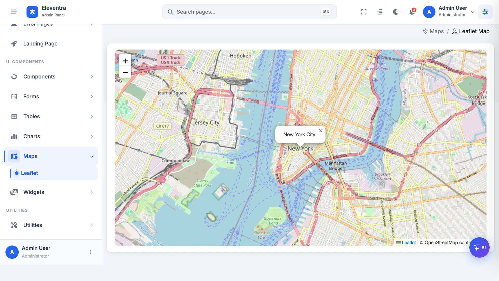Expand the Widgets chevron

[91, 192]
